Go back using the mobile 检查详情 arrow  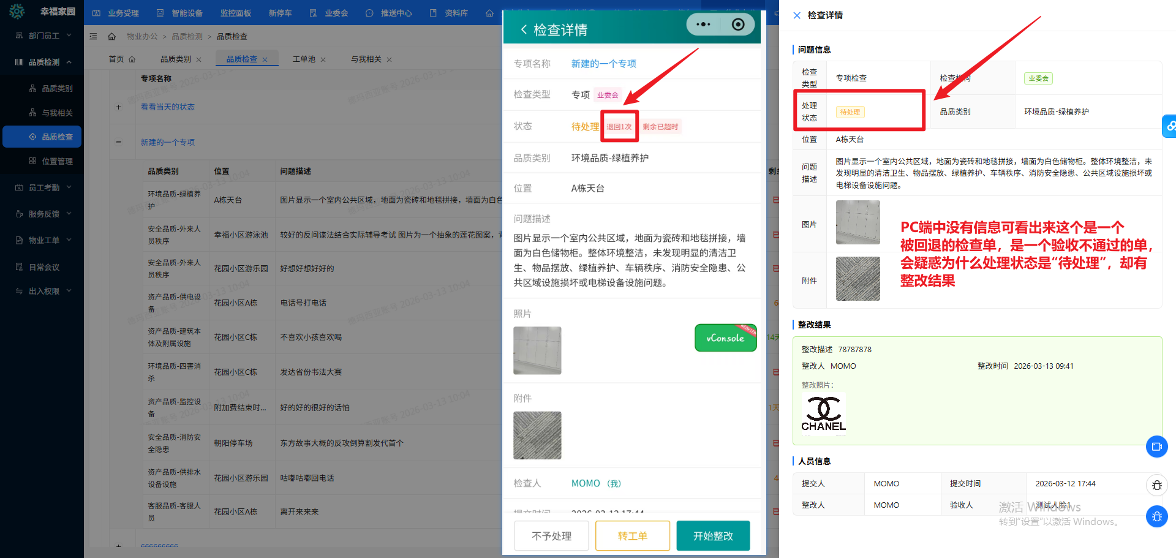(x=524, y=29)
